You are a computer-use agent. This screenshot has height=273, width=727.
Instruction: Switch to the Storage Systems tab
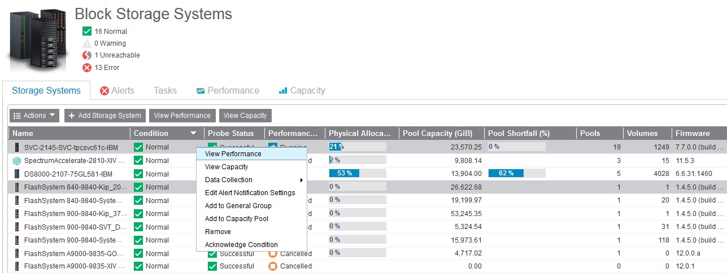coord(46,90)
